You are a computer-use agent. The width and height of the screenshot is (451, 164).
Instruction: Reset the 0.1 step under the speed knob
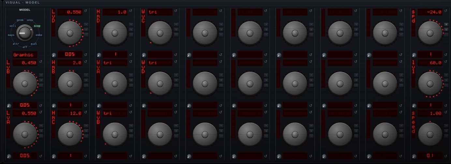coord(445,156)
